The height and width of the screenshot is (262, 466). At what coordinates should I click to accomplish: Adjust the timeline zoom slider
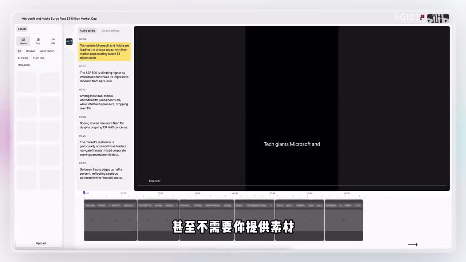click(416, 245)
